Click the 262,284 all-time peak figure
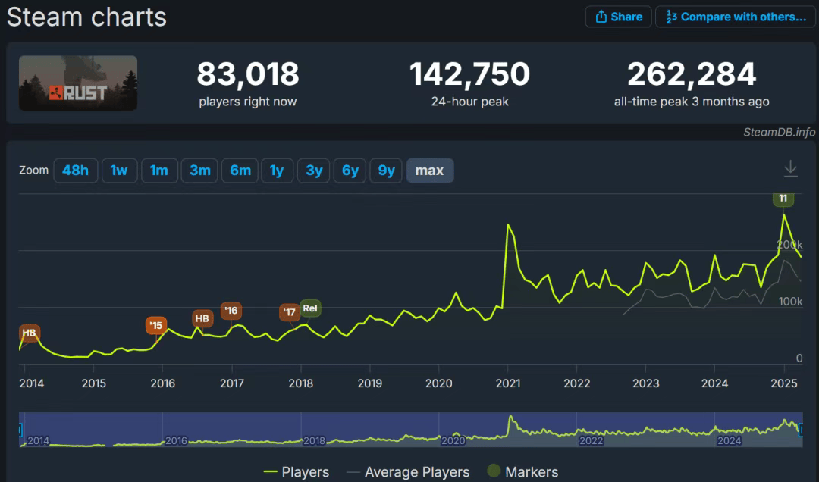The height and width of the screenshot is (482, 819). tap(692, 74)
